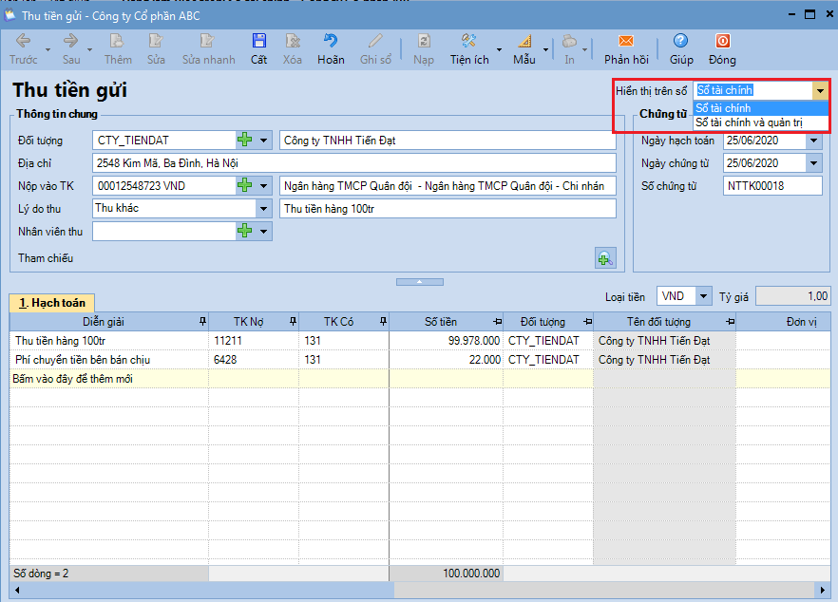This screenshot has width=838, height=602.
Task: Add new Đối tượng with plus icon
Action: pyautogui.click(x=245, y=140)
